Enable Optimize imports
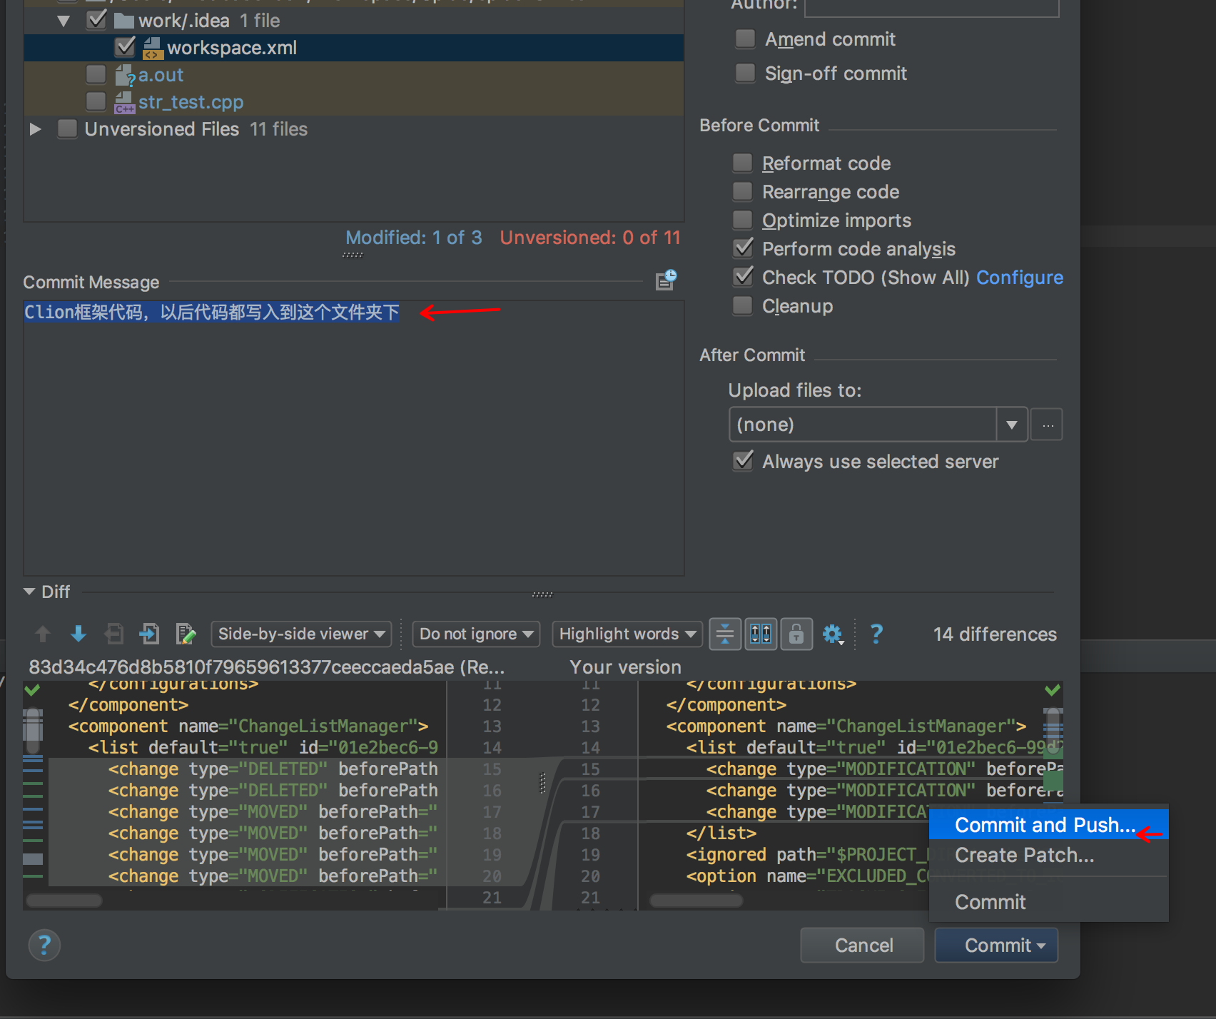Screen dimensions: 1216x1019 (x=743, y=220)
